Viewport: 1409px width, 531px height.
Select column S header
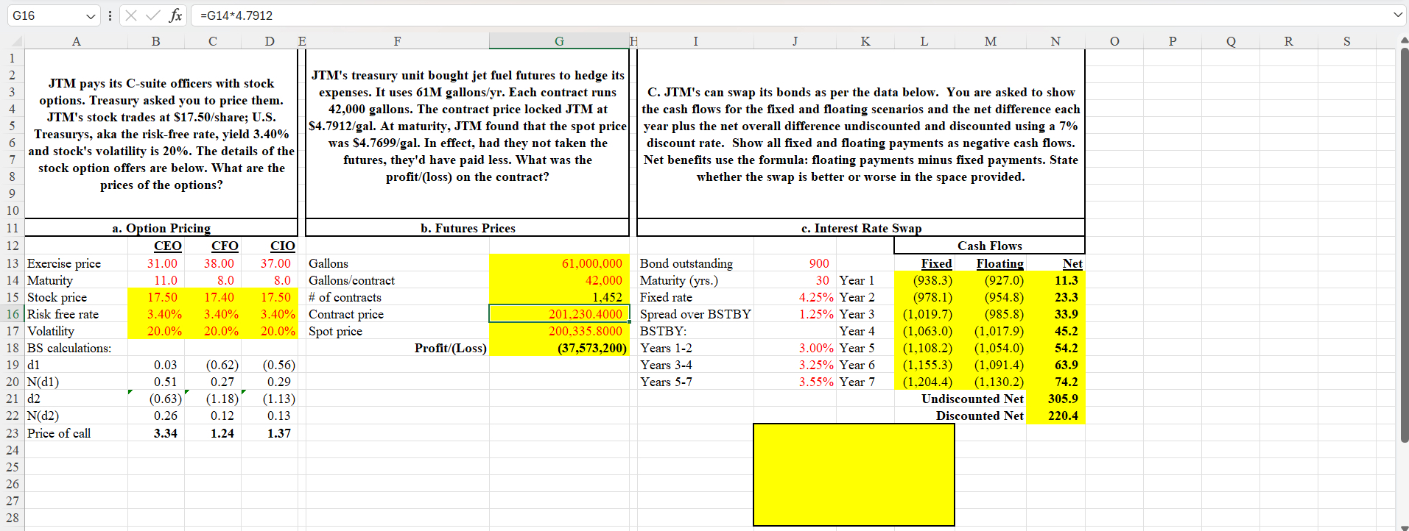(x=1347, y=41)
